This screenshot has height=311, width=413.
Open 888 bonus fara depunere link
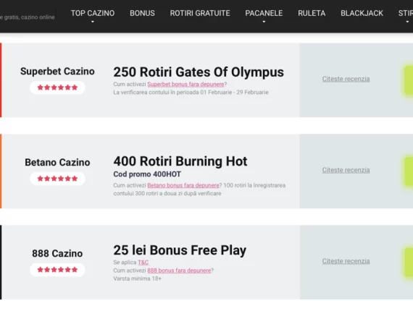(x=180, y=270)
